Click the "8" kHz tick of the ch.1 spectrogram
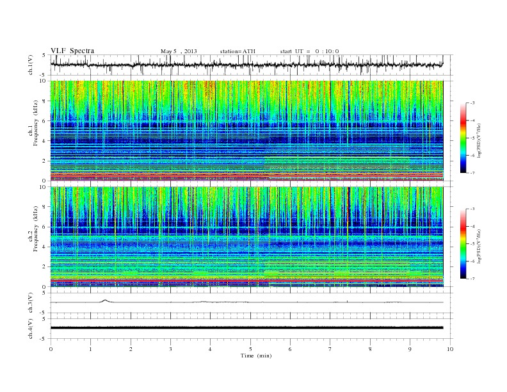This screenshot has height=392, width=507. click(x=44, y=101)
